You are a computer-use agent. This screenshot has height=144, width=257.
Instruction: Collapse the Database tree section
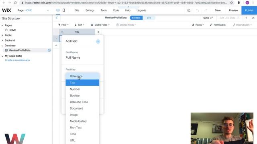2,46
